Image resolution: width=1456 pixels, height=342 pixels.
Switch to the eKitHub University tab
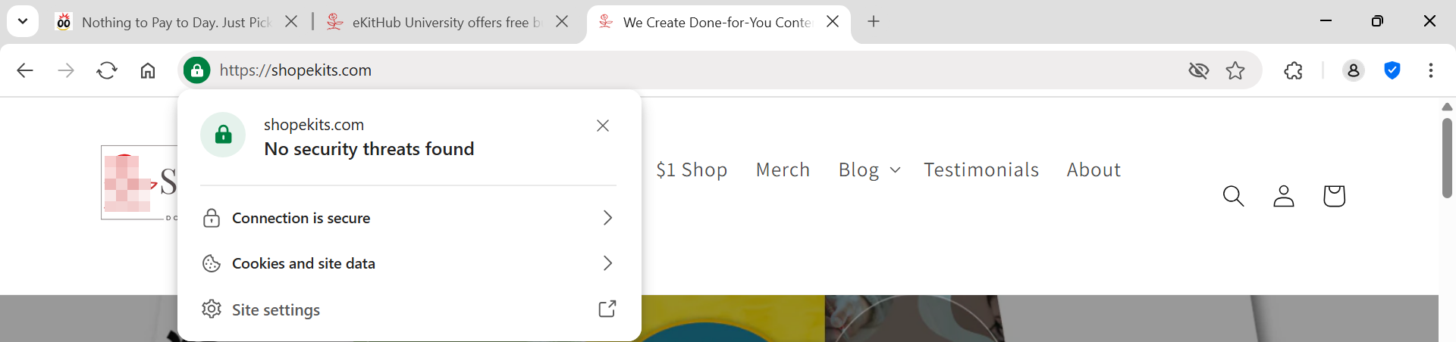click(440, 22)
